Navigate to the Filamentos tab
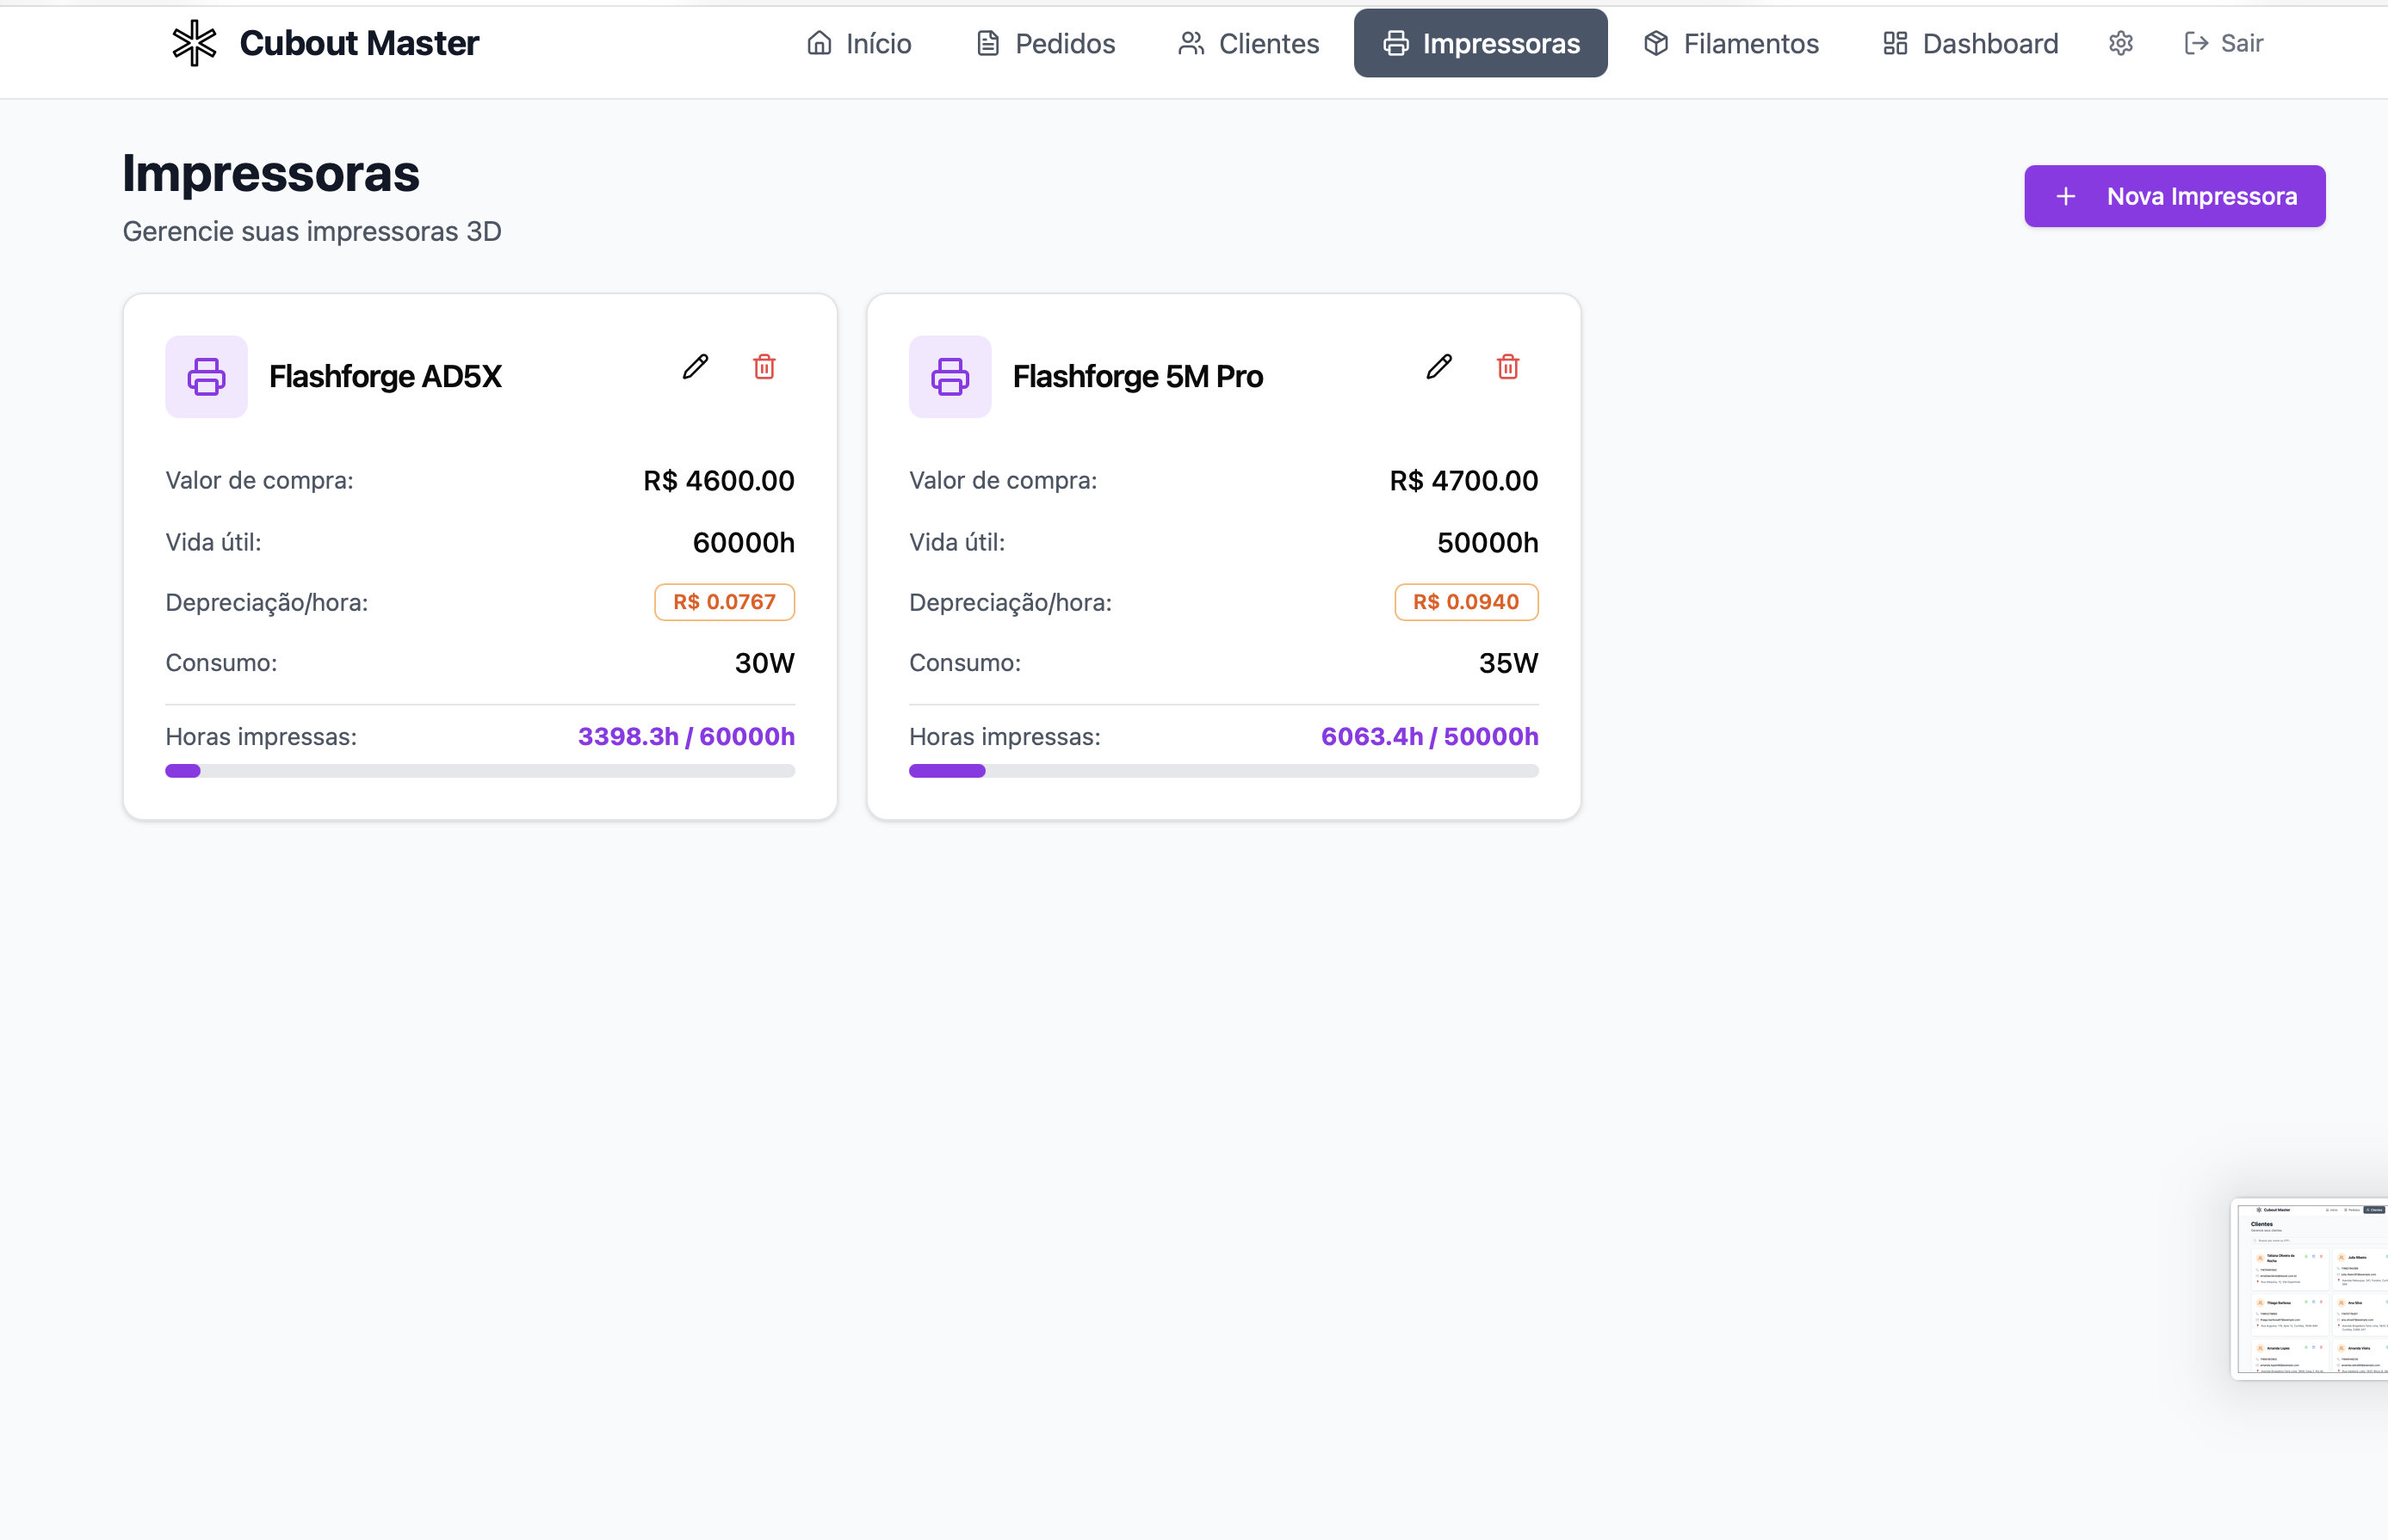 pos(1730,43)
